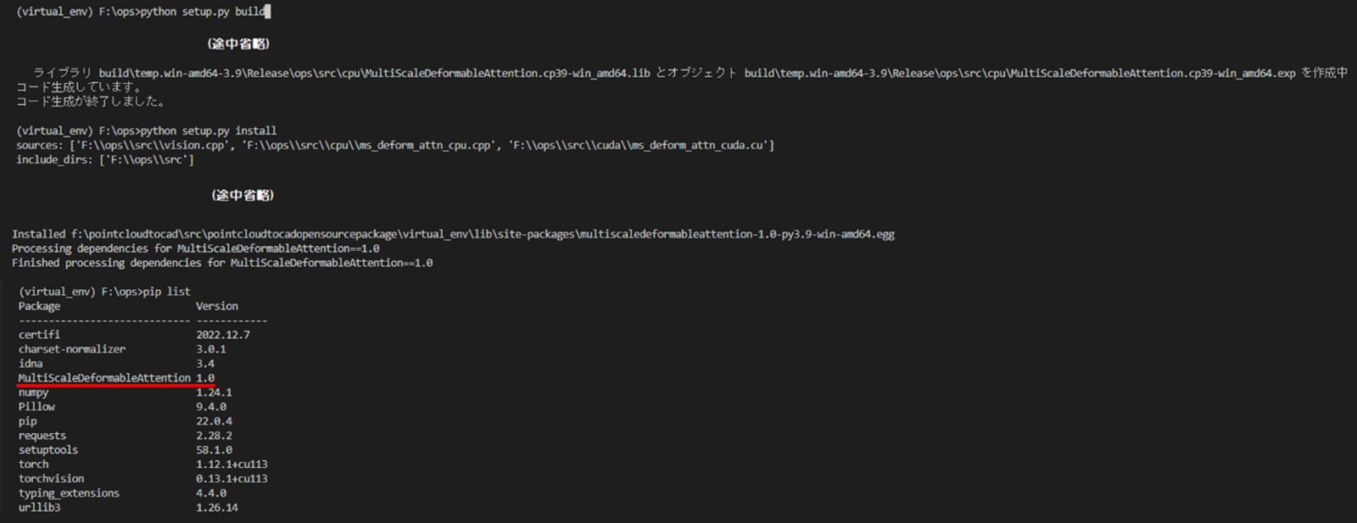Image resolution: width=1357 pixels, height=523 pixels.
Task: Click the charset-normalizer package entry
Action: coord(72,349)
